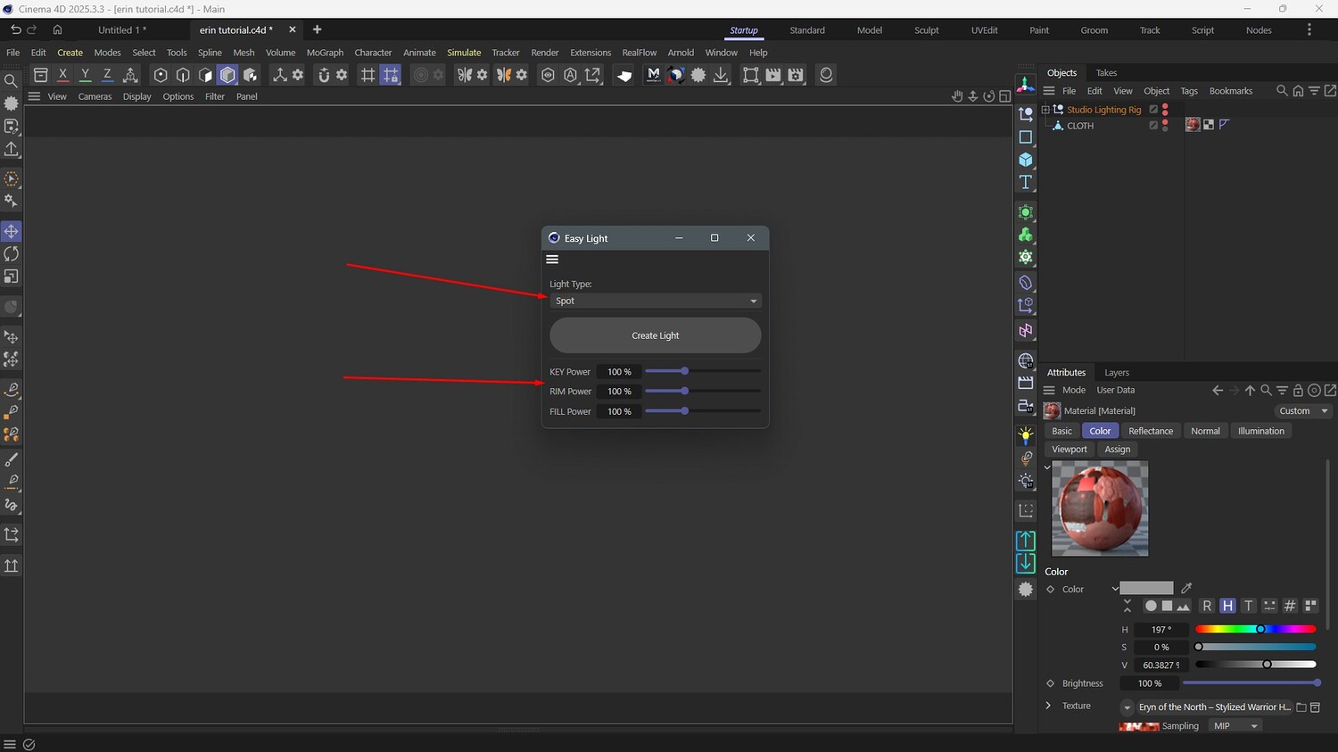Expand the Studio Lighting Rig hierarchy
This screenshot has height=752, width=1338.
click(x=1045, y=110)
